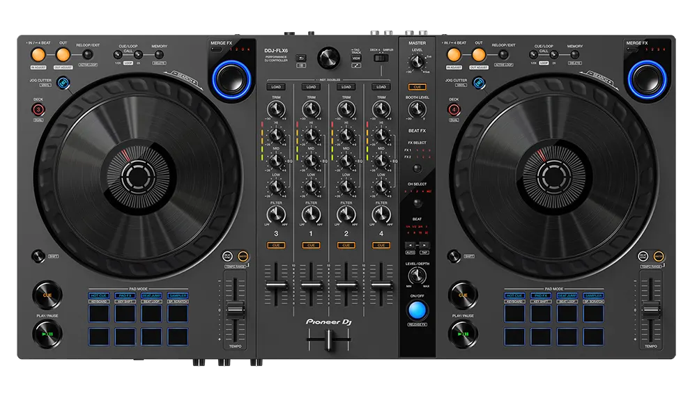Image resolution: width=697 pixels, height=396 pixels.
Task: Toggle channel 4 headphone CUE button
Action: click(381, 245)
